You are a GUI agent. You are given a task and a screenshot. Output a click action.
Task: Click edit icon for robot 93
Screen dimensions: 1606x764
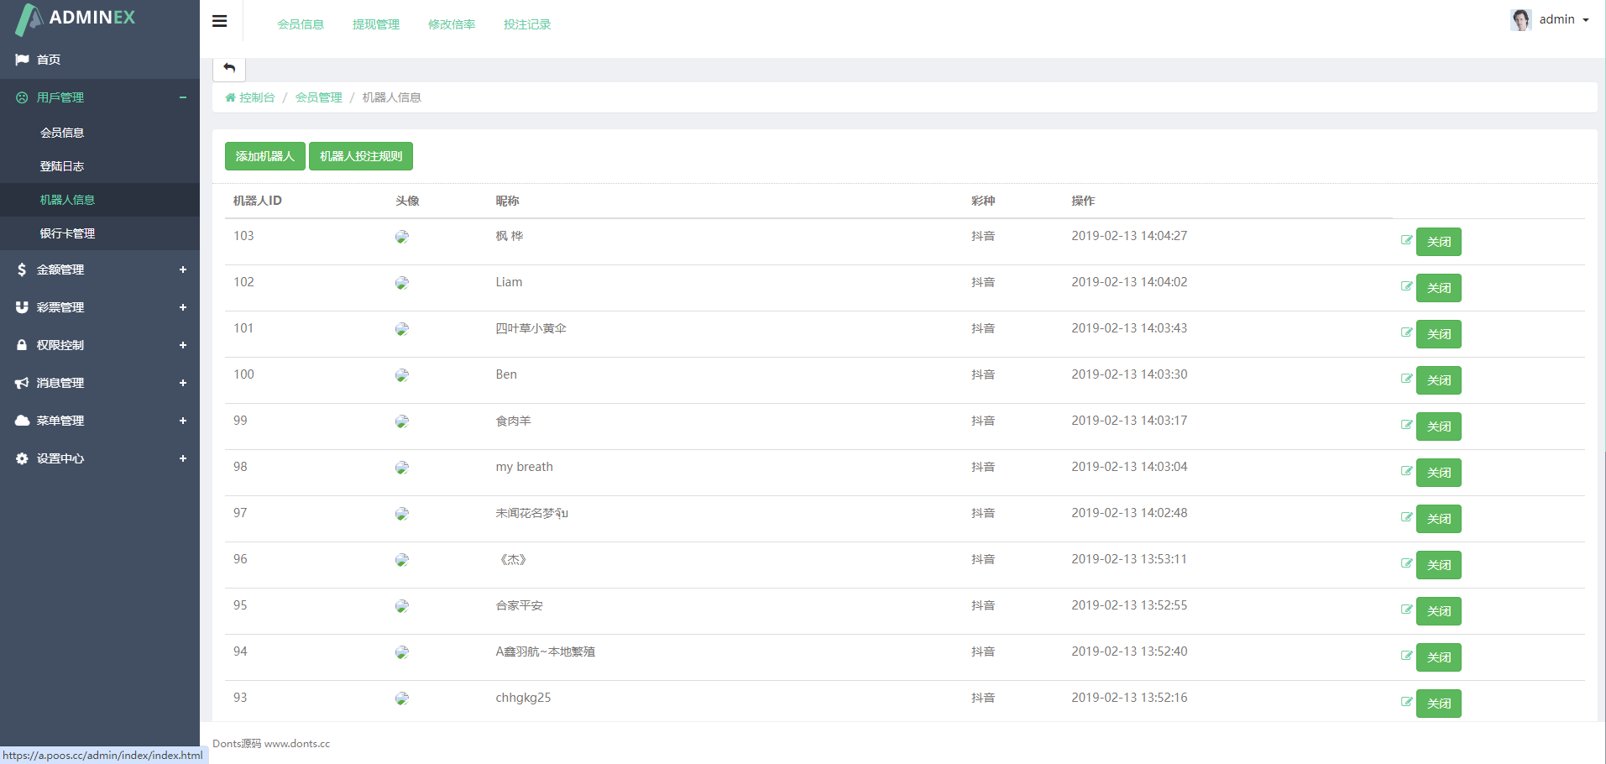click(1406, 702)
